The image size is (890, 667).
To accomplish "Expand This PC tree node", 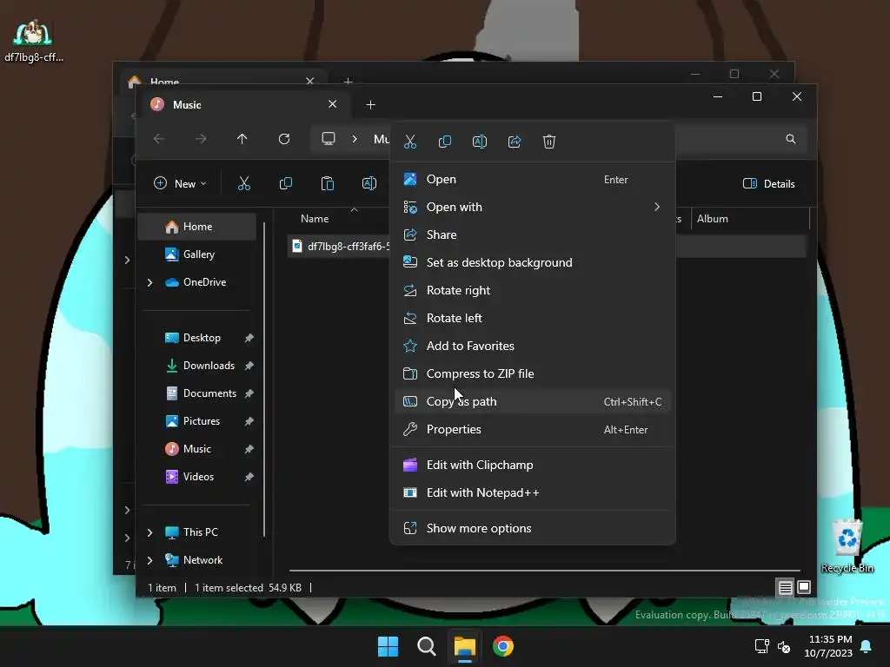I will click(149, 532).
